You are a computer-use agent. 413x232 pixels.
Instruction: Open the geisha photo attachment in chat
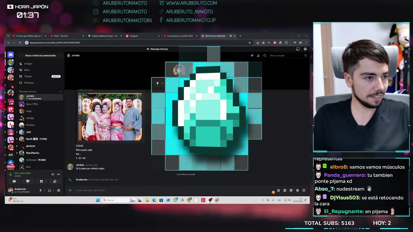[110, 117]
